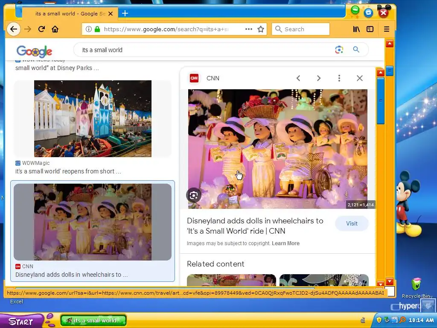
Task: Click the shield security tray icon
Action: (x=379, y=320)
